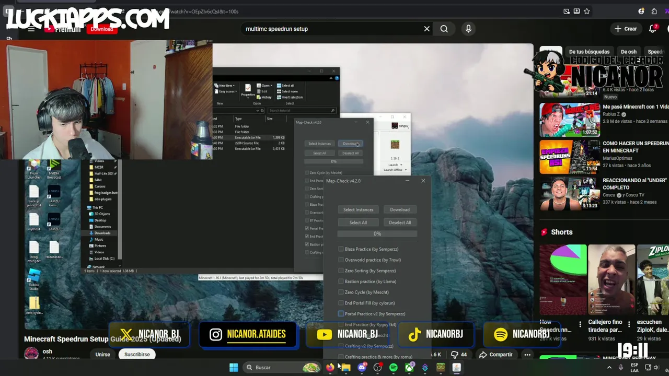This screenshot has width=669, height=376.
Task: Show hidden system tray icons
Action: [609, 367]
